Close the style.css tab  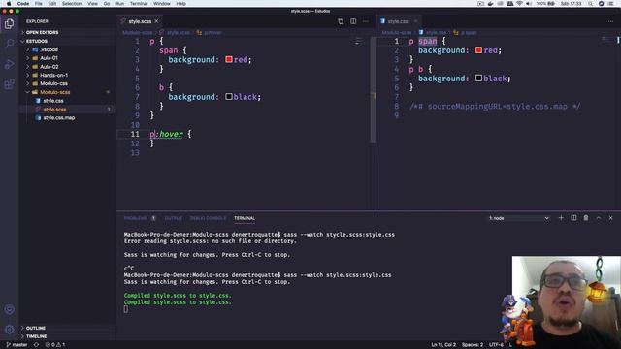coord(415,21)
